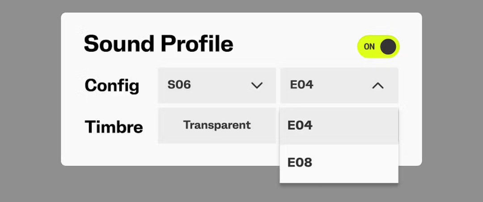This screenshot has width=483, height=202.
Task: Click the word Transparent in the Timbre row
Action: [217, 125]
